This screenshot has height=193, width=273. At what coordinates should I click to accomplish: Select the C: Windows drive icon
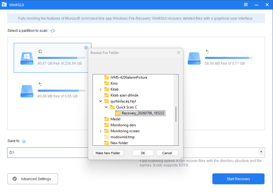27,58
